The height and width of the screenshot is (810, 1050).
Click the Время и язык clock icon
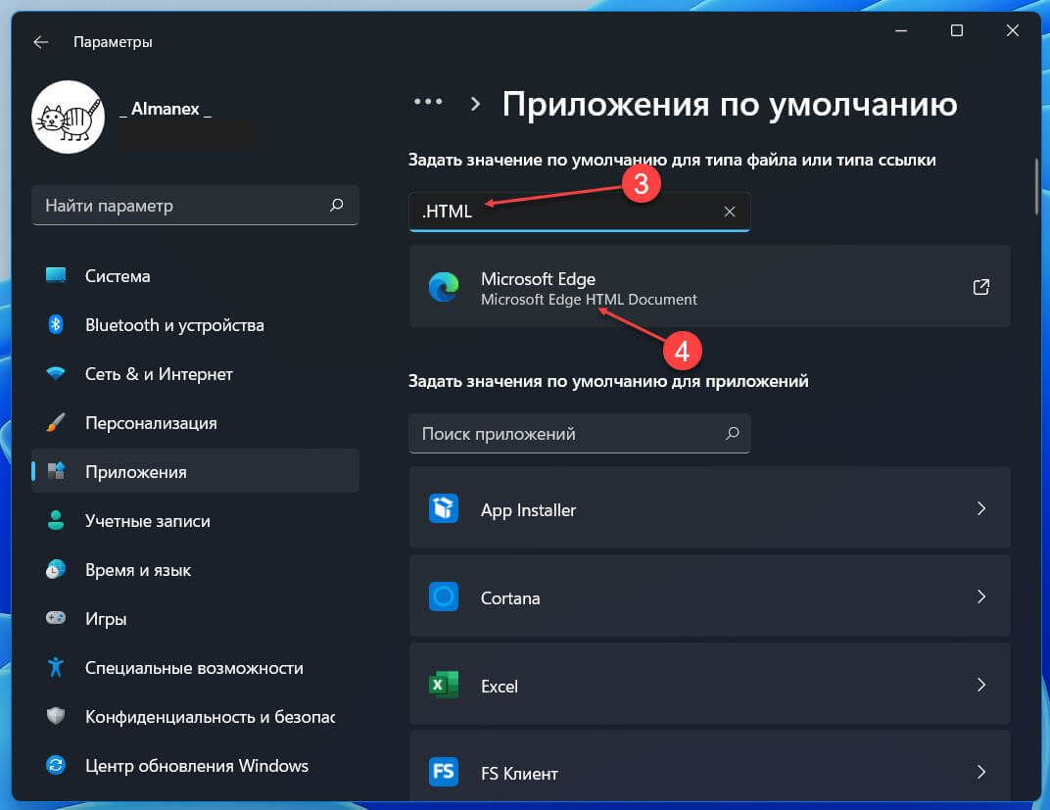[x=56, y=569]
